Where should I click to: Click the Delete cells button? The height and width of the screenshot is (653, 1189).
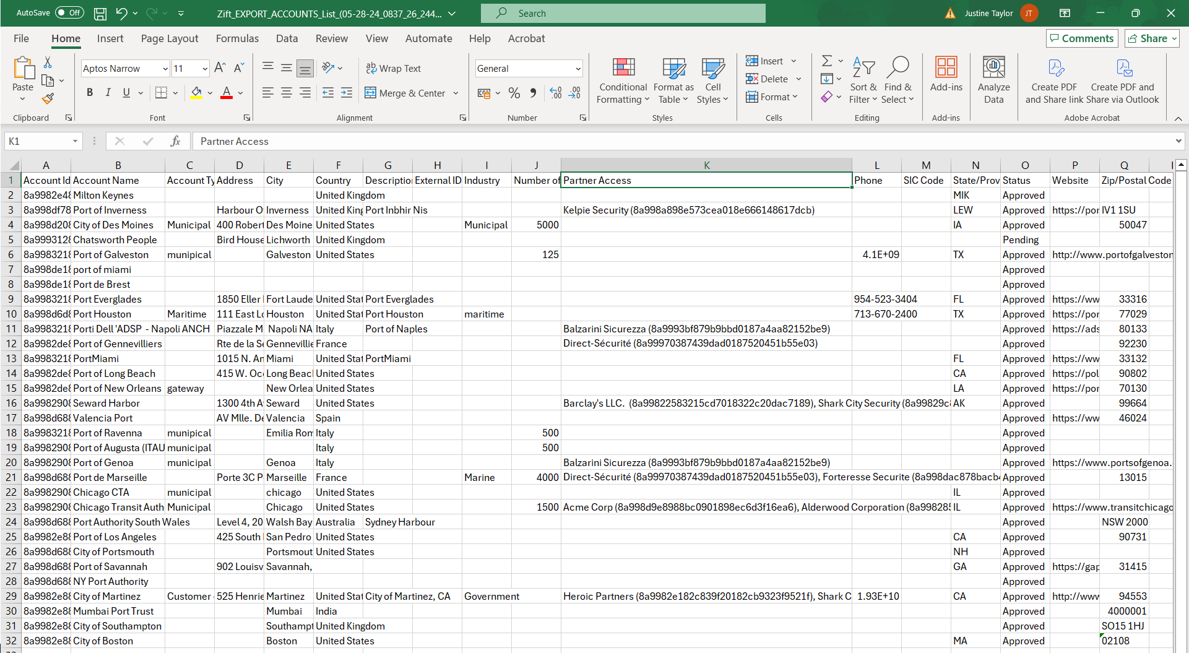767,79
